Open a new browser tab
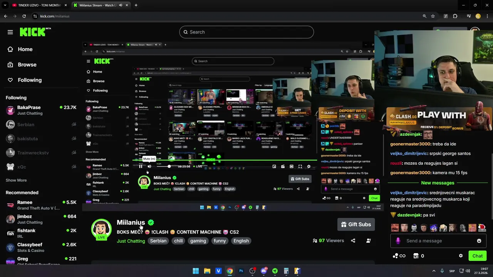The width and height of the screenshot is (493, 277). tap(136, 5)
